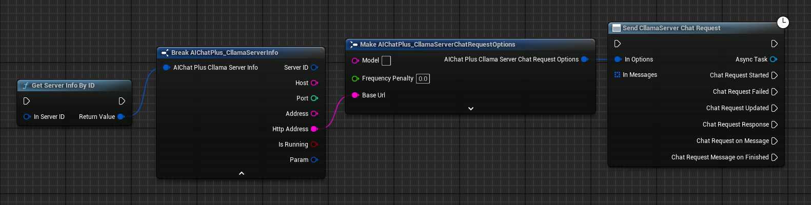811x205 pixels.
Task: Click top output exec pin on Send CllamaServer Chat Request
Action: [x=775, y=44]
